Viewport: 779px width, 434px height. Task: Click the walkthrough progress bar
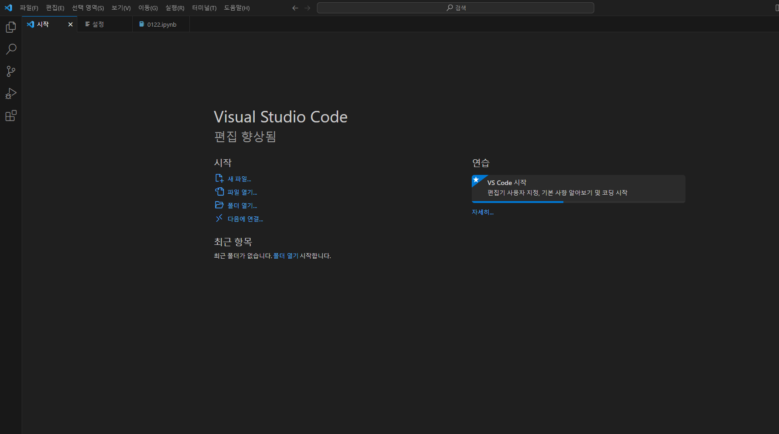pos(517,202)
